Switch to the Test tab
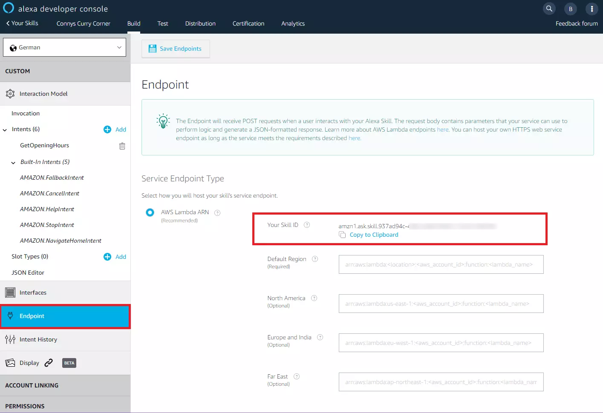This screenshot has height=413, width=603. pos(163,23)
